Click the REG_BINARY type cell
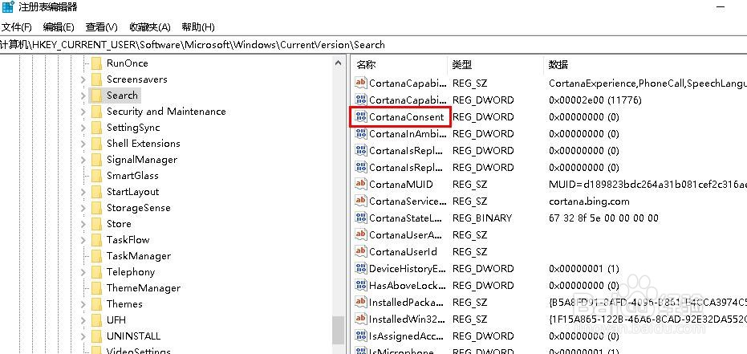Viewport: 747px width, 354px height. click(482, 218)
